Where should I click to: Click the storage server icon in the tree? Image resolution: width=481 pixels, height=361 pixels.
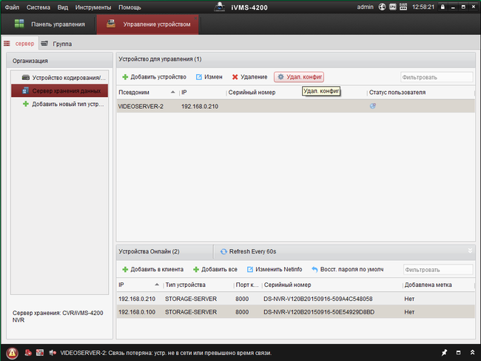(26, 90)
